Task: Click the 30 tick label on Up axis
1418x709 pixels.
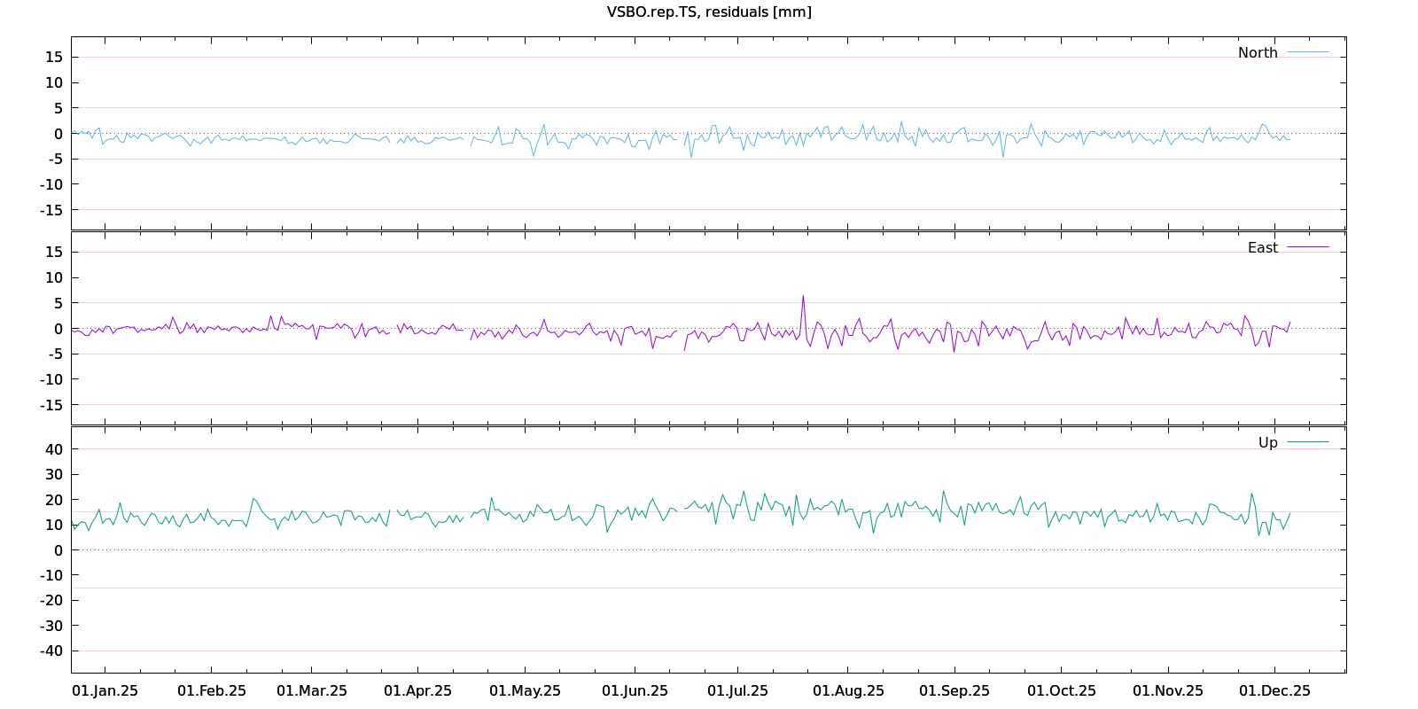Action: coord(54,474)
